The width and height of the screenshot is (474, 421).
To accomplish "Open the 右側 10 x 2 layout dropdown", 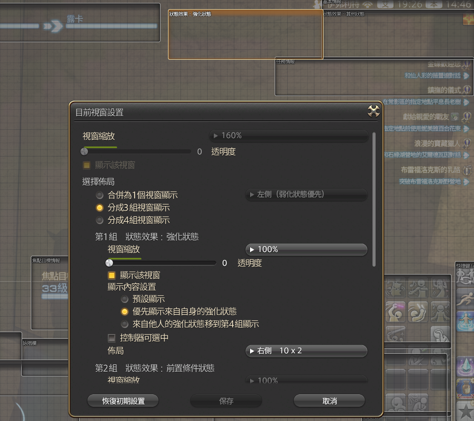I will pyautogui.click(x=306, y=351).
